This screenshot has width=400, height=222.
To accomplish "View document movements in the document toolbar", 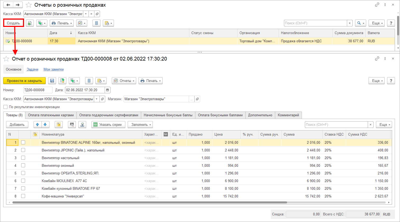I will pos(89,81).
